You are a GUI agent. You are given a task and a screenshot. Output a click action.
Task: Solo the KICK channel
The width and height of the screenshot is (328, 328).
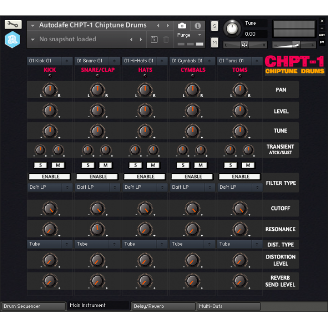[x=40, y=165]
